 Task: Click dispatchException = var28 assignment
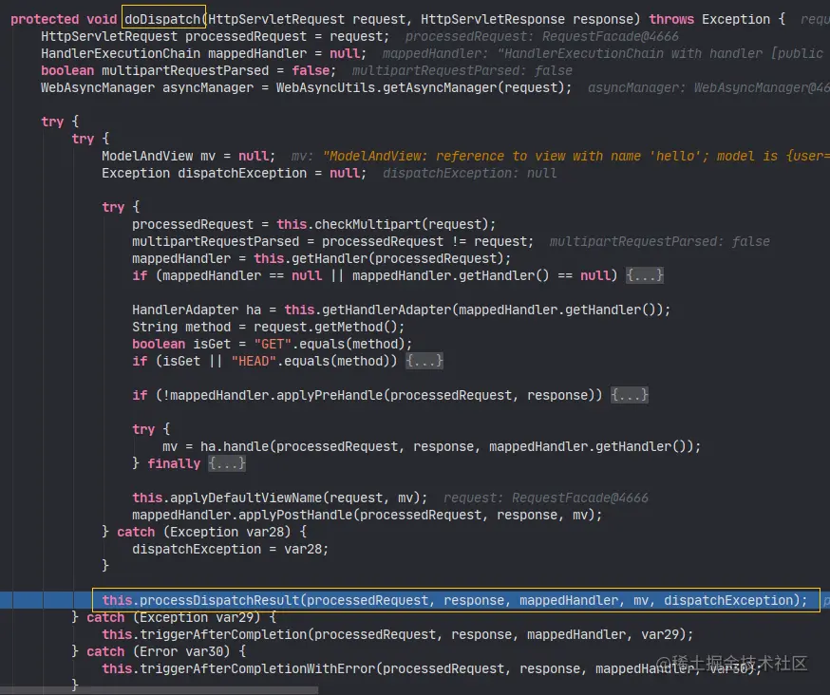click(x=230, y=549)
